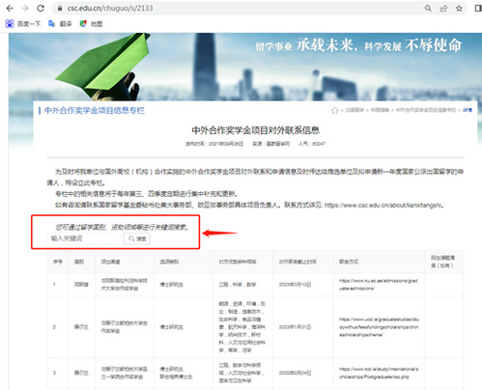This screenshot has width=482, height=390.
Task: Open the csc.edu.cn contact page link
Action: point(383,206)
